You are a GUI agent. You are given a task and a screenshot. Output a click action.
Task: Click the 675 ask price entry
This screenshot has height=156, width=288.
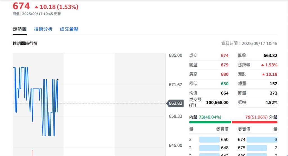click(x=242, y=148)
